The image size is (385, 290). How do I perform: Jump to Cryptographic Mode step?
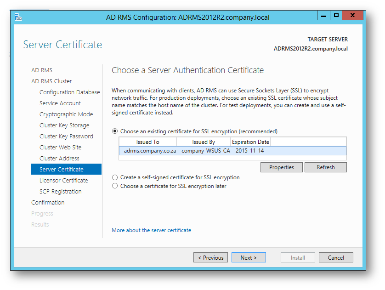coord(66,114)
